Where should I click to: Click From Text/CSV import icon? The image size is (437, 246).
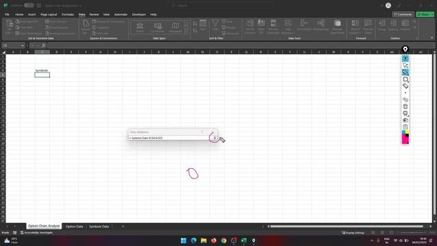click(18, 21)
